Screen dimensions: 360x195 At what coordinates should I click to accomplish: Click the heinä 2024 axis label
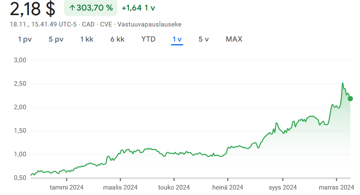click(x=228, y=187)
